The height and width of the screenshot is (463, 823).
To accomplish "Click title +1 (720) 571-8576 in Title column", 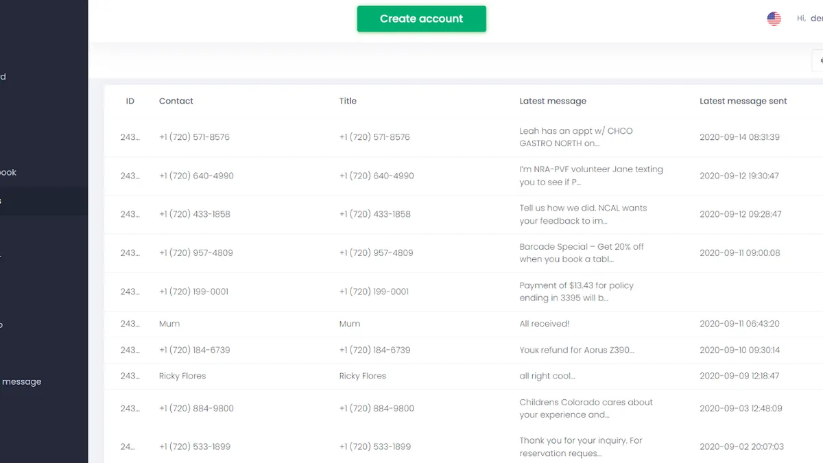I will coord(374,137).
